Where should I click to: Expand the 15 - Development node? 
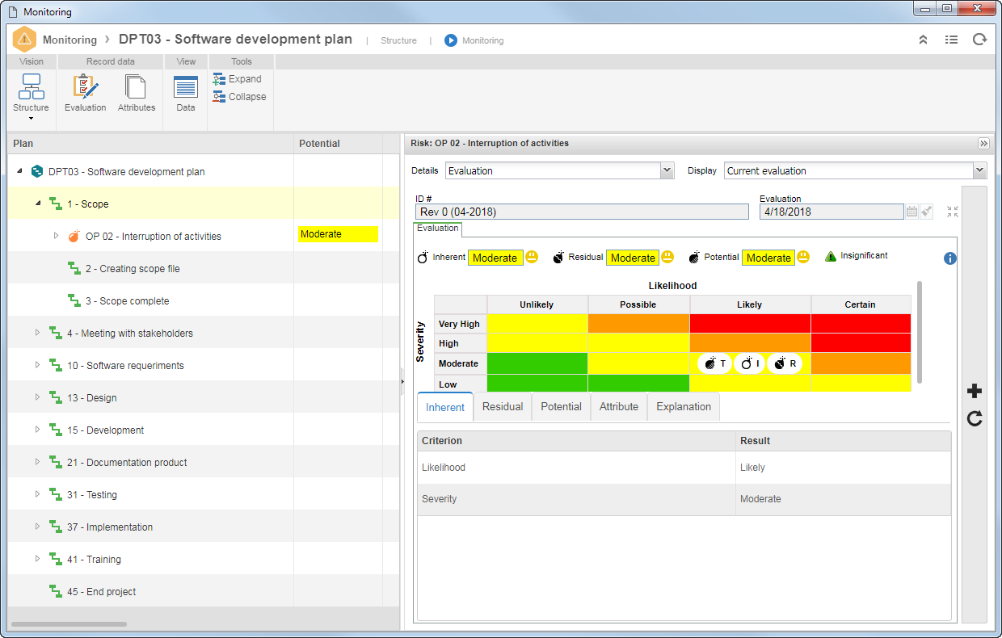(x=37, y=430)
